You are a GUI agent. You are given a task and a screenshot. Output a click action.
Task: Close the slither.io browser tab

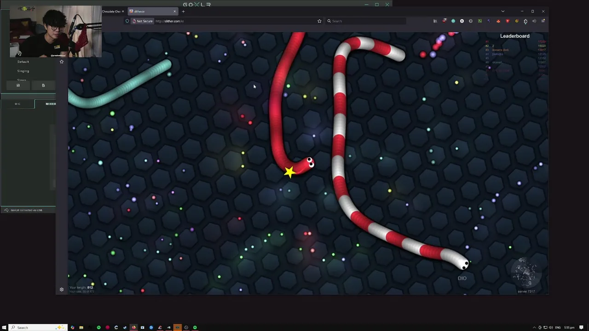point(174,11)
